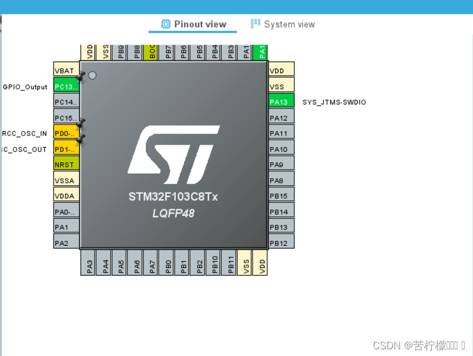Select the VSS pin next to PB11
This screenshot has height=356, width=473.
point(245,263)
